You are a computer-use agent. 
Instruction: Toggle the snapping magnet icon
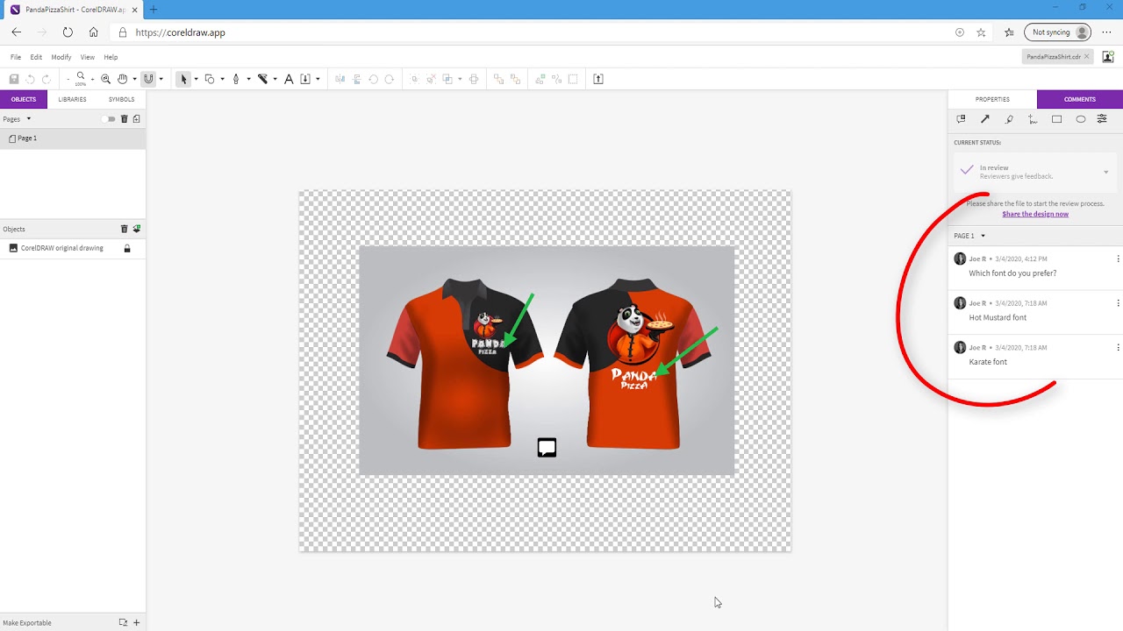click(x=148, y=79)
